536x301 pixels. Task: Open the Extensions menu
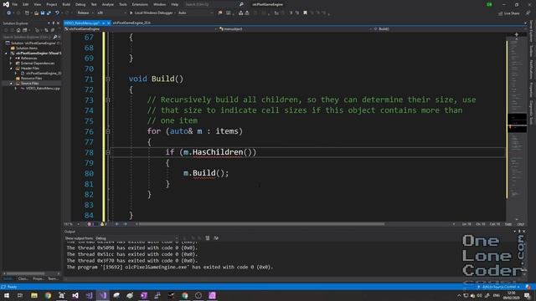point(140,4)
